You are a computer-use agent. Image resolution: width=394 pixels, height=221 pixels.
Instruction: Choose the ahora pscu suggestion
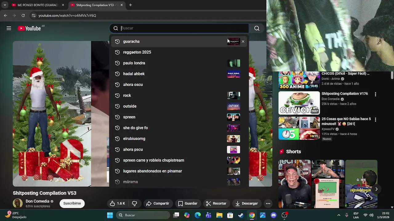click(179, 149)
